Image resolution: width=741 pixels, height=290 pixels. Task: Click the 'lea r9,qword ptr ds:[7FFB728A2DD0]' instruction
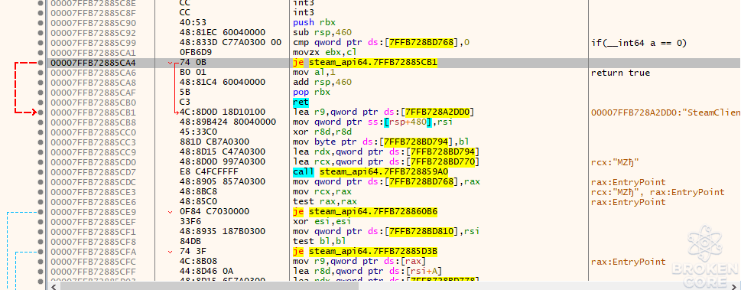(x=384, y=112)
